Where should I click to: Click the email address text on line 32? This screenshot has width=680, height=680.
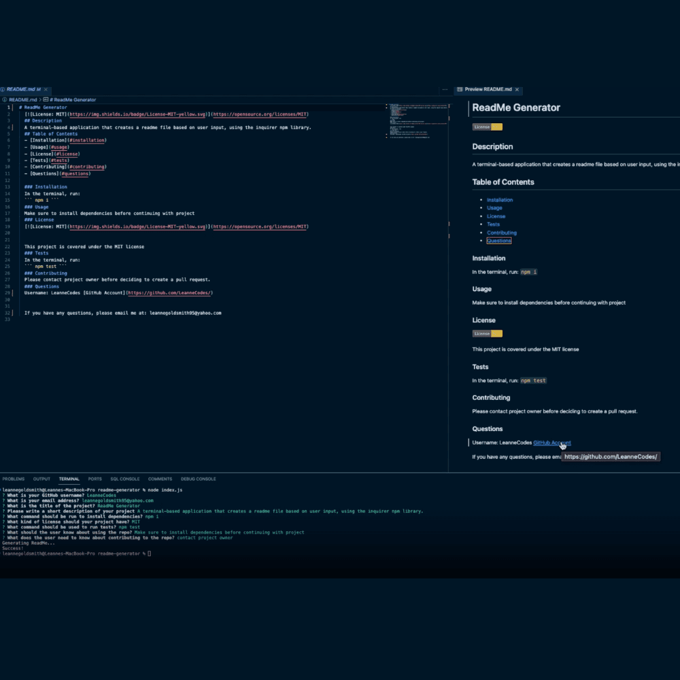coord(185,313)
